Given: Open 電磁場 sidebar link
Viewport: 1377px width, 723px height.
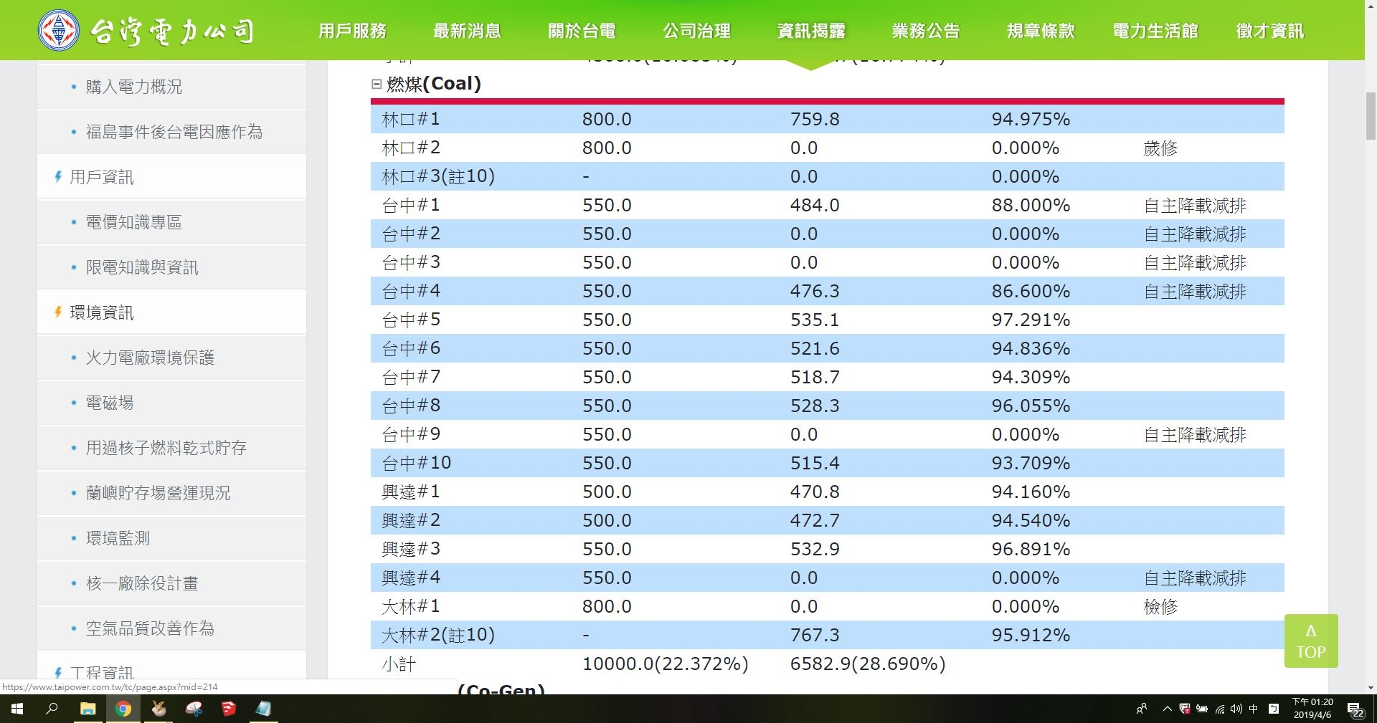Looking at the screenshot, I should point(110,403).
